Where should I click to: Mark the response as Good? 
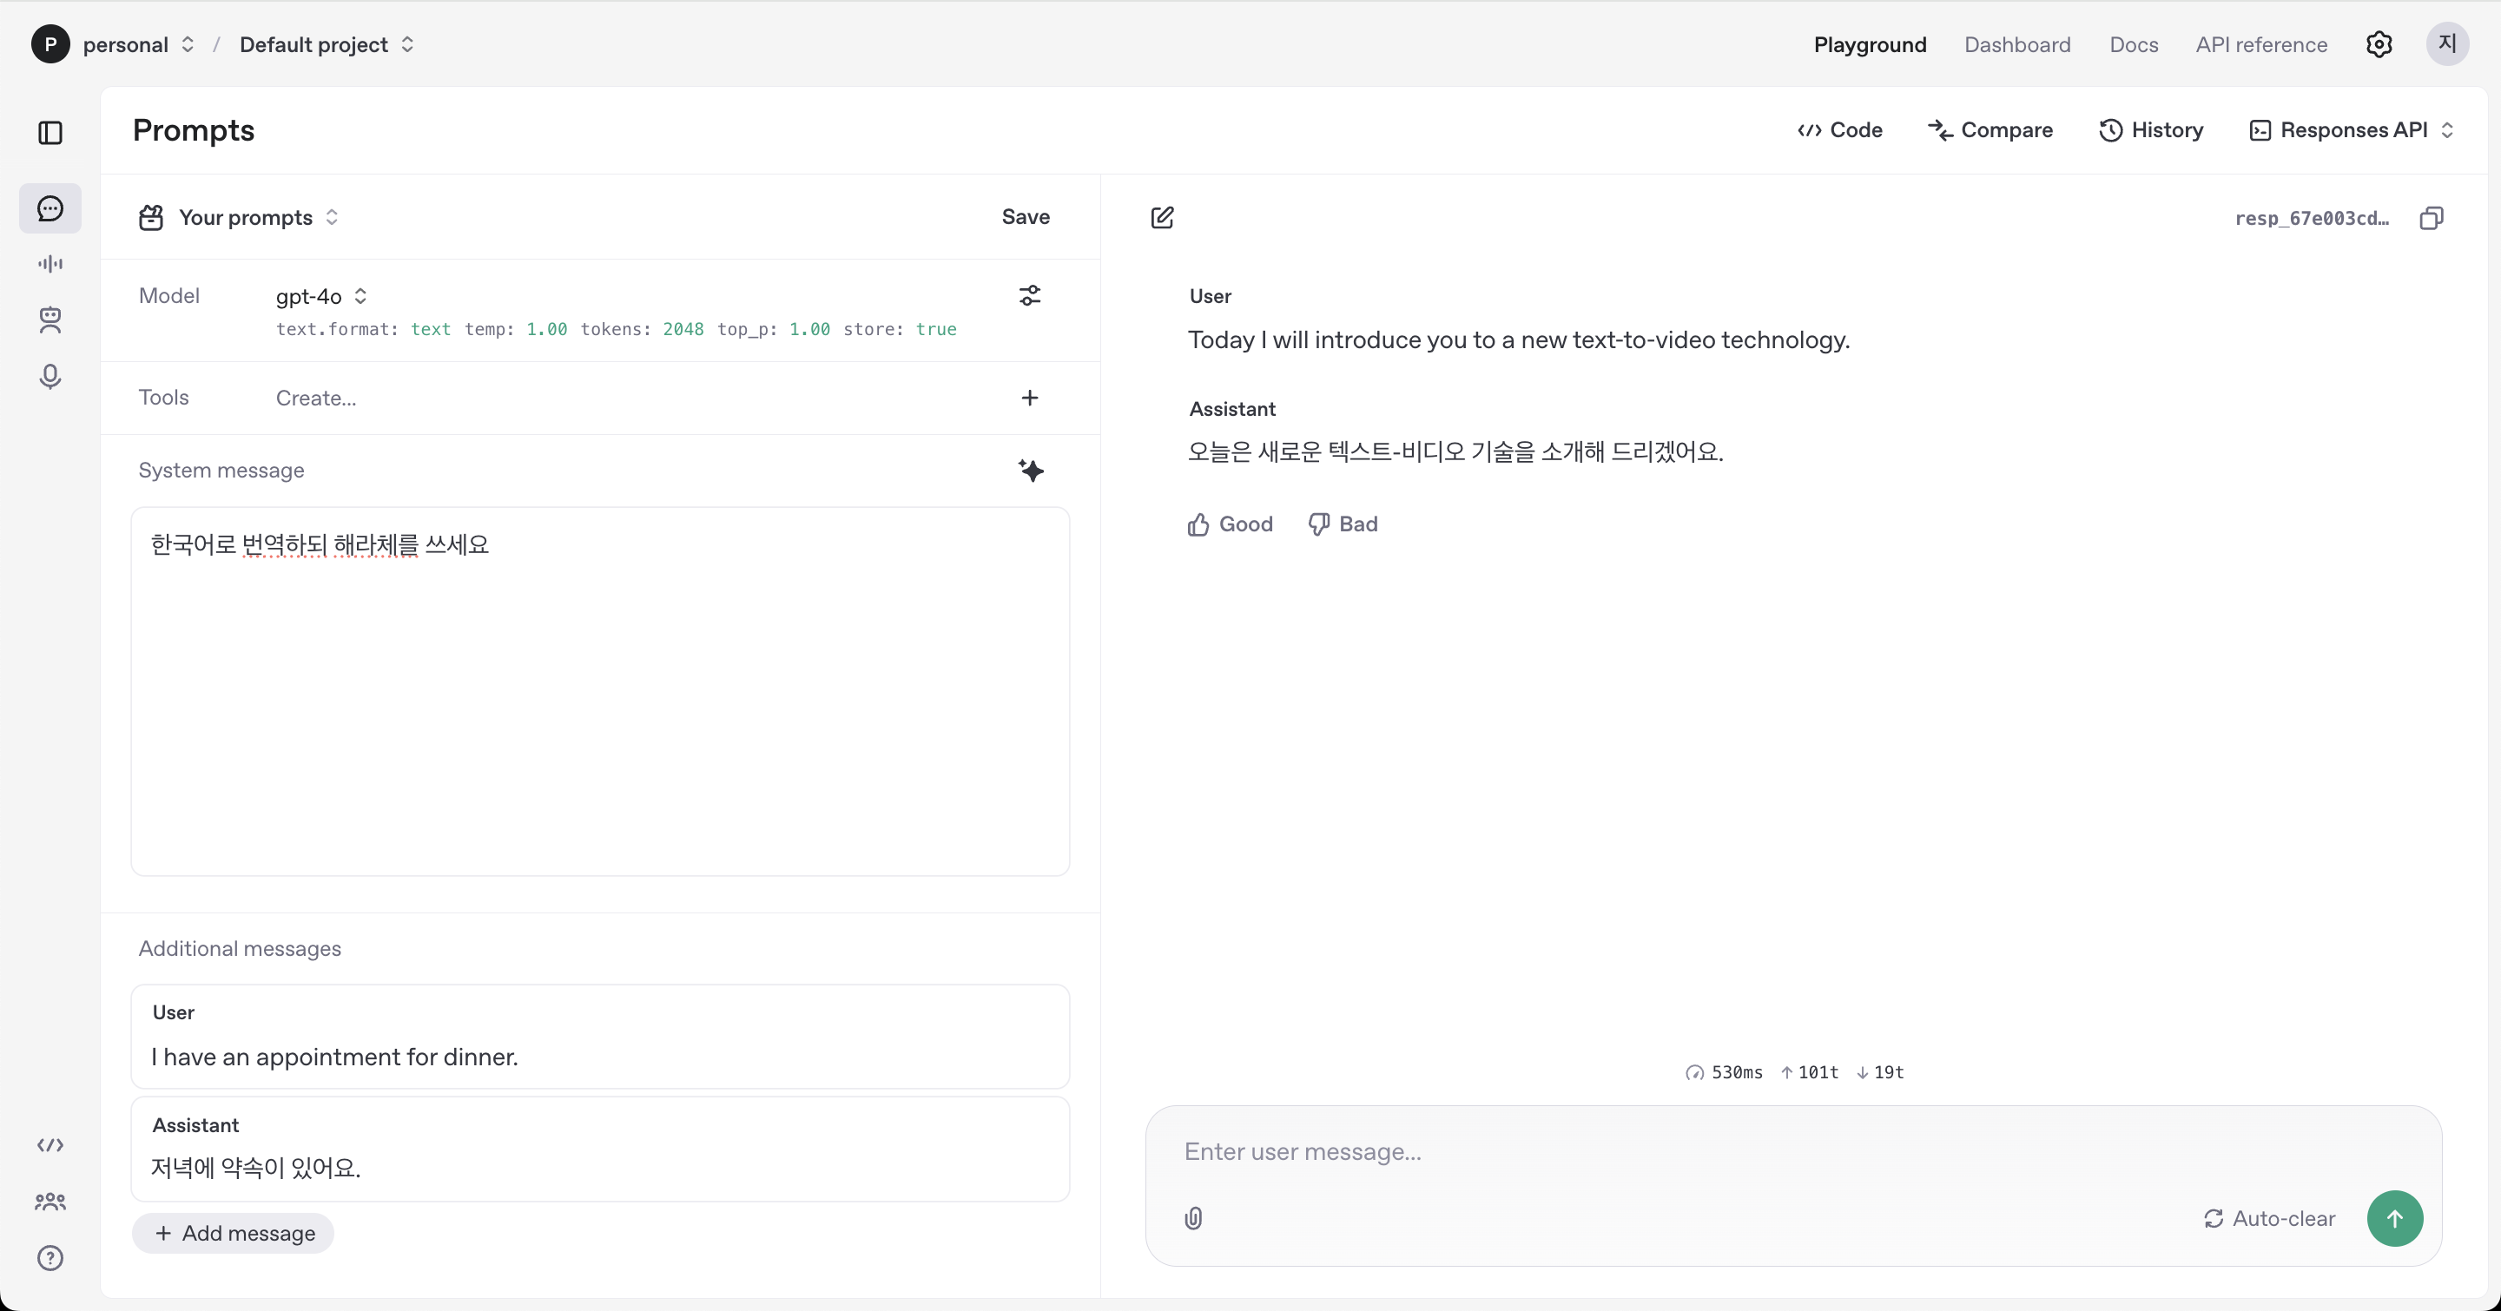pos(1229,524)
